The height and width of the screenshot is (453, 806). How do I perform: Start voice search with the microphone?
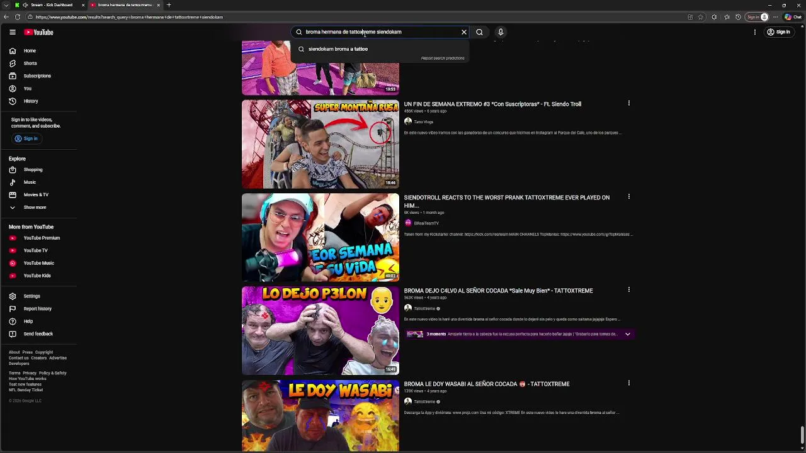point(501,32)
